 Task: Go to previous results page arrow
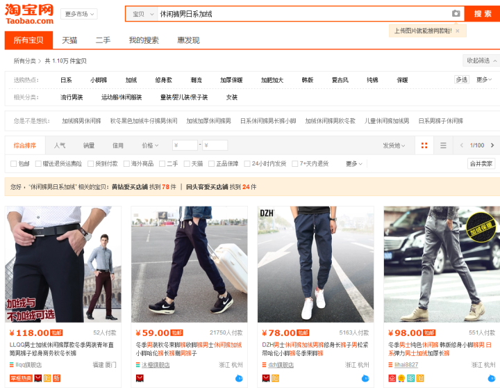click(x=462, y=145)
